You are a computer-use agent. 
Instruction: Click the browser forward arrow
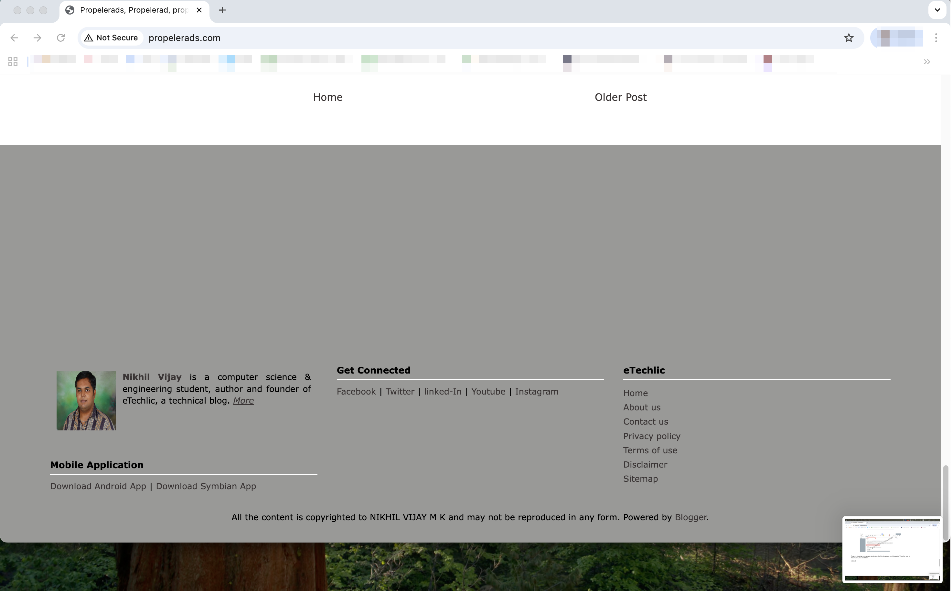37,38
